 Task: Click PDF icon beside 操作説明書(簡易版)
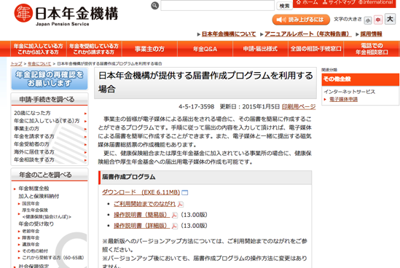[x=174, y=216]
